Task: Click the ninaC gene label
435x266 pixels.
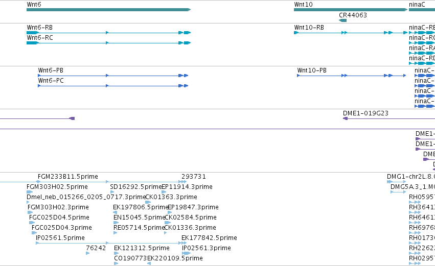Action: (x=417, y=5)
